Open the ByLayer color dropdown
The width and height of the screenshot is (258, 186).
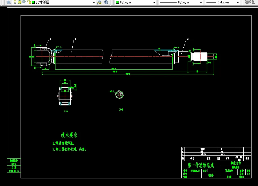(154, 3)
